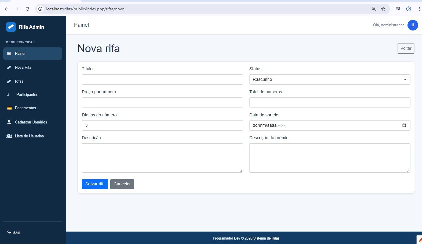
Task: Click the Rifa Admin logo icon
Action: [x=11, y=27]
